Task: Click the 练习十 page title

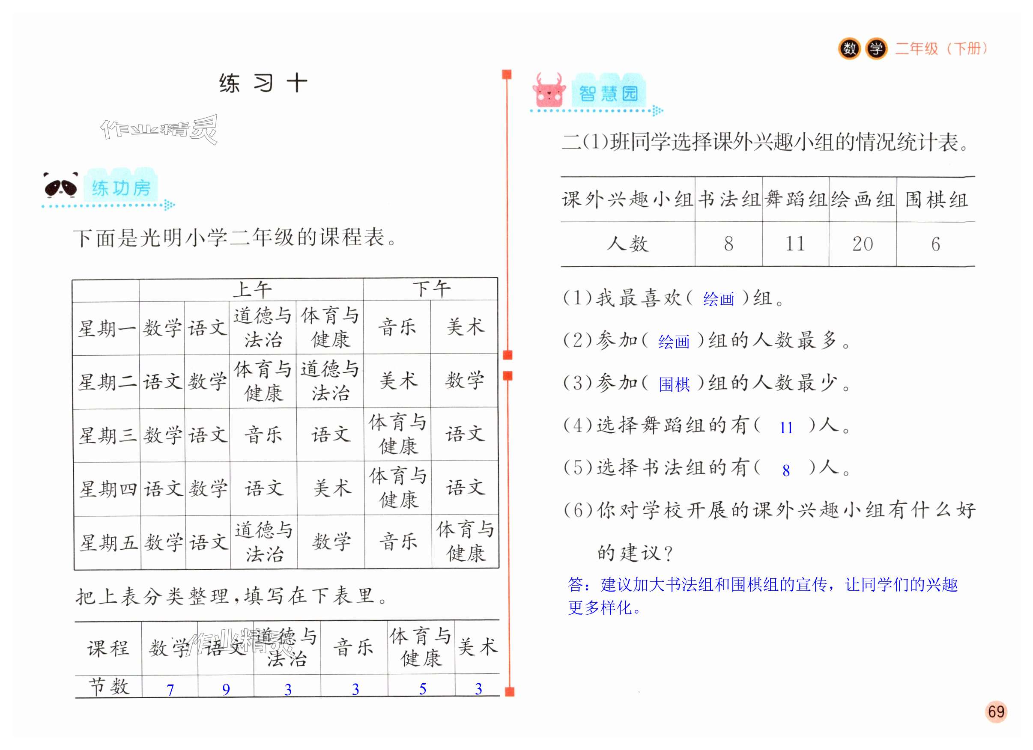Action: coord(263,84)
